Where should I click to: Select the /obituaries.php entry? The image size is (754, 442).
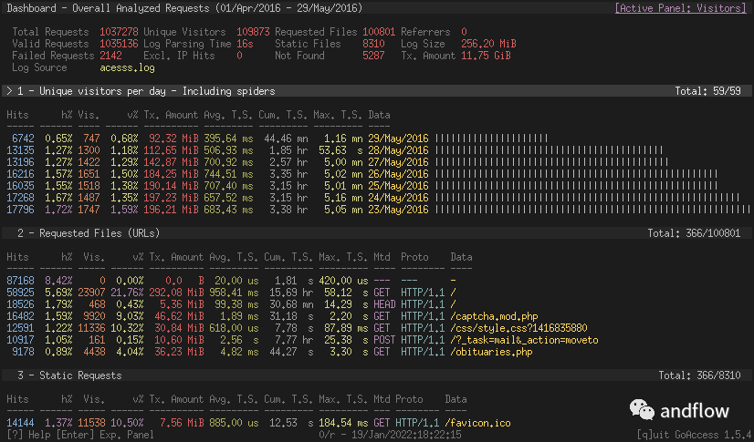pos(493,351)
